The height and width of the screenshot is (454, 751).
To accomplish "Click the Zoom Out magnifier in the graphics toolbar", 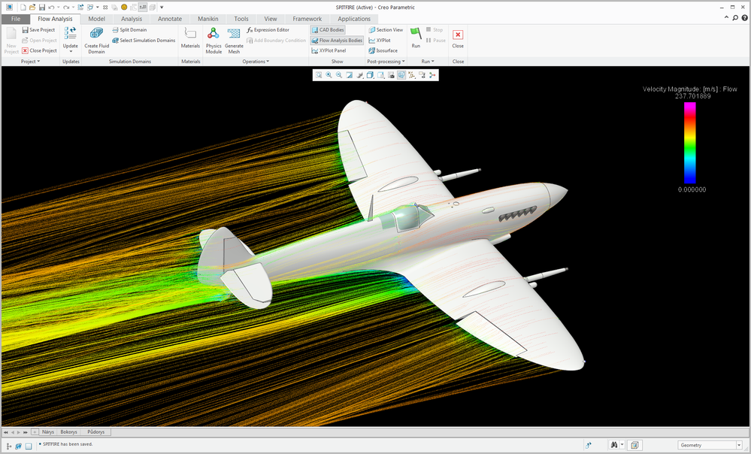I will [339, 74].
